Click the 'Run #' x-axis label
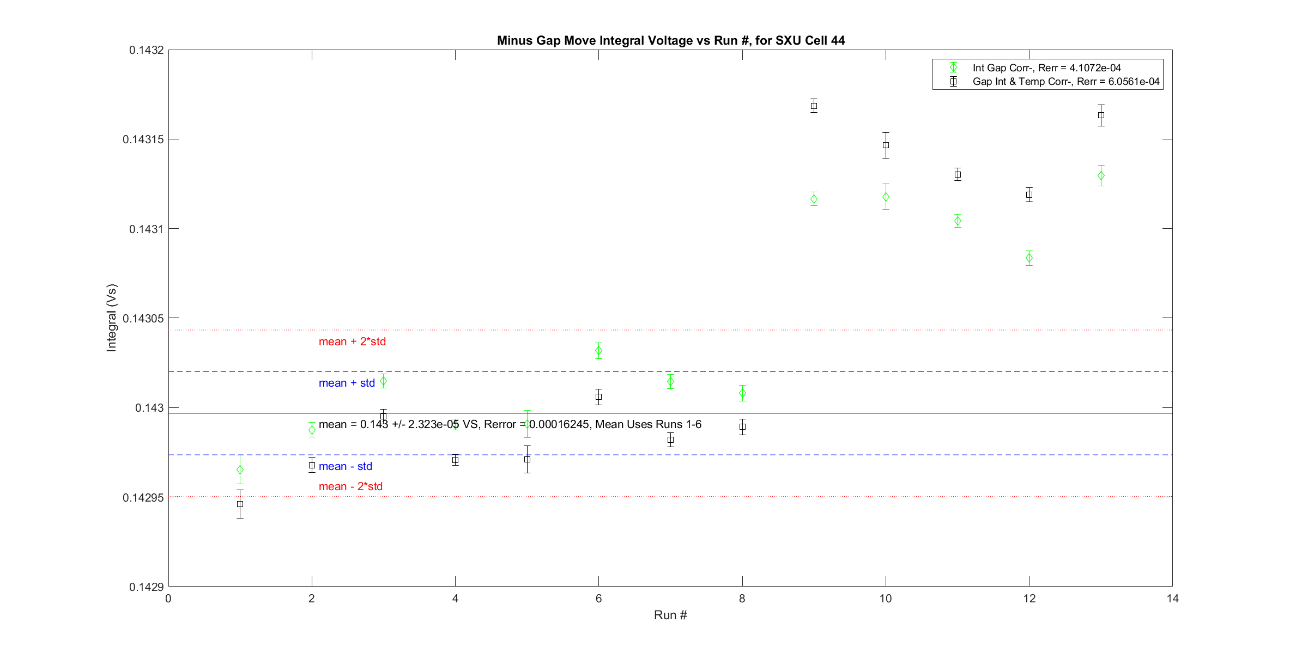1296x659 pixels. click(670, 615)
